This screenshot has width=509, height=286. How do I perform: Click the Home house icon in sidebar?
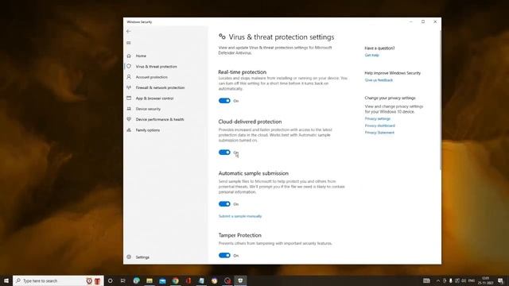[x=129, y=56]
